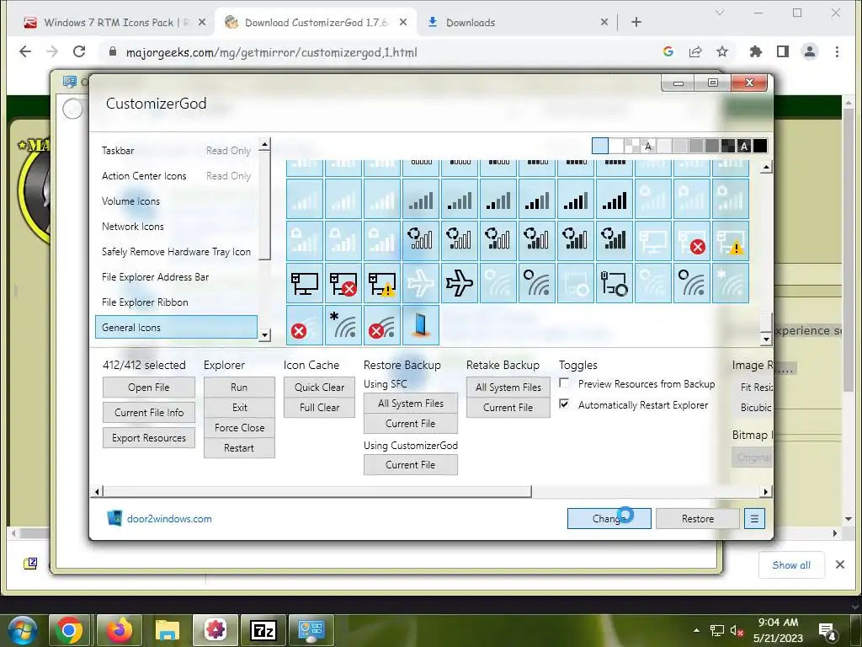Image resolution: width=862 pixels, height=647 pixels.
Task: Open Chrome tab search chevron
Action: tap(719, 13)
